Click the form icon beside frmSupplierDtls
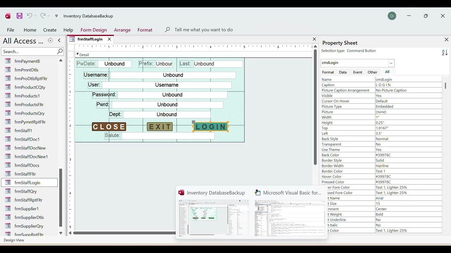 pyautogui.click(x=8, y=217)
